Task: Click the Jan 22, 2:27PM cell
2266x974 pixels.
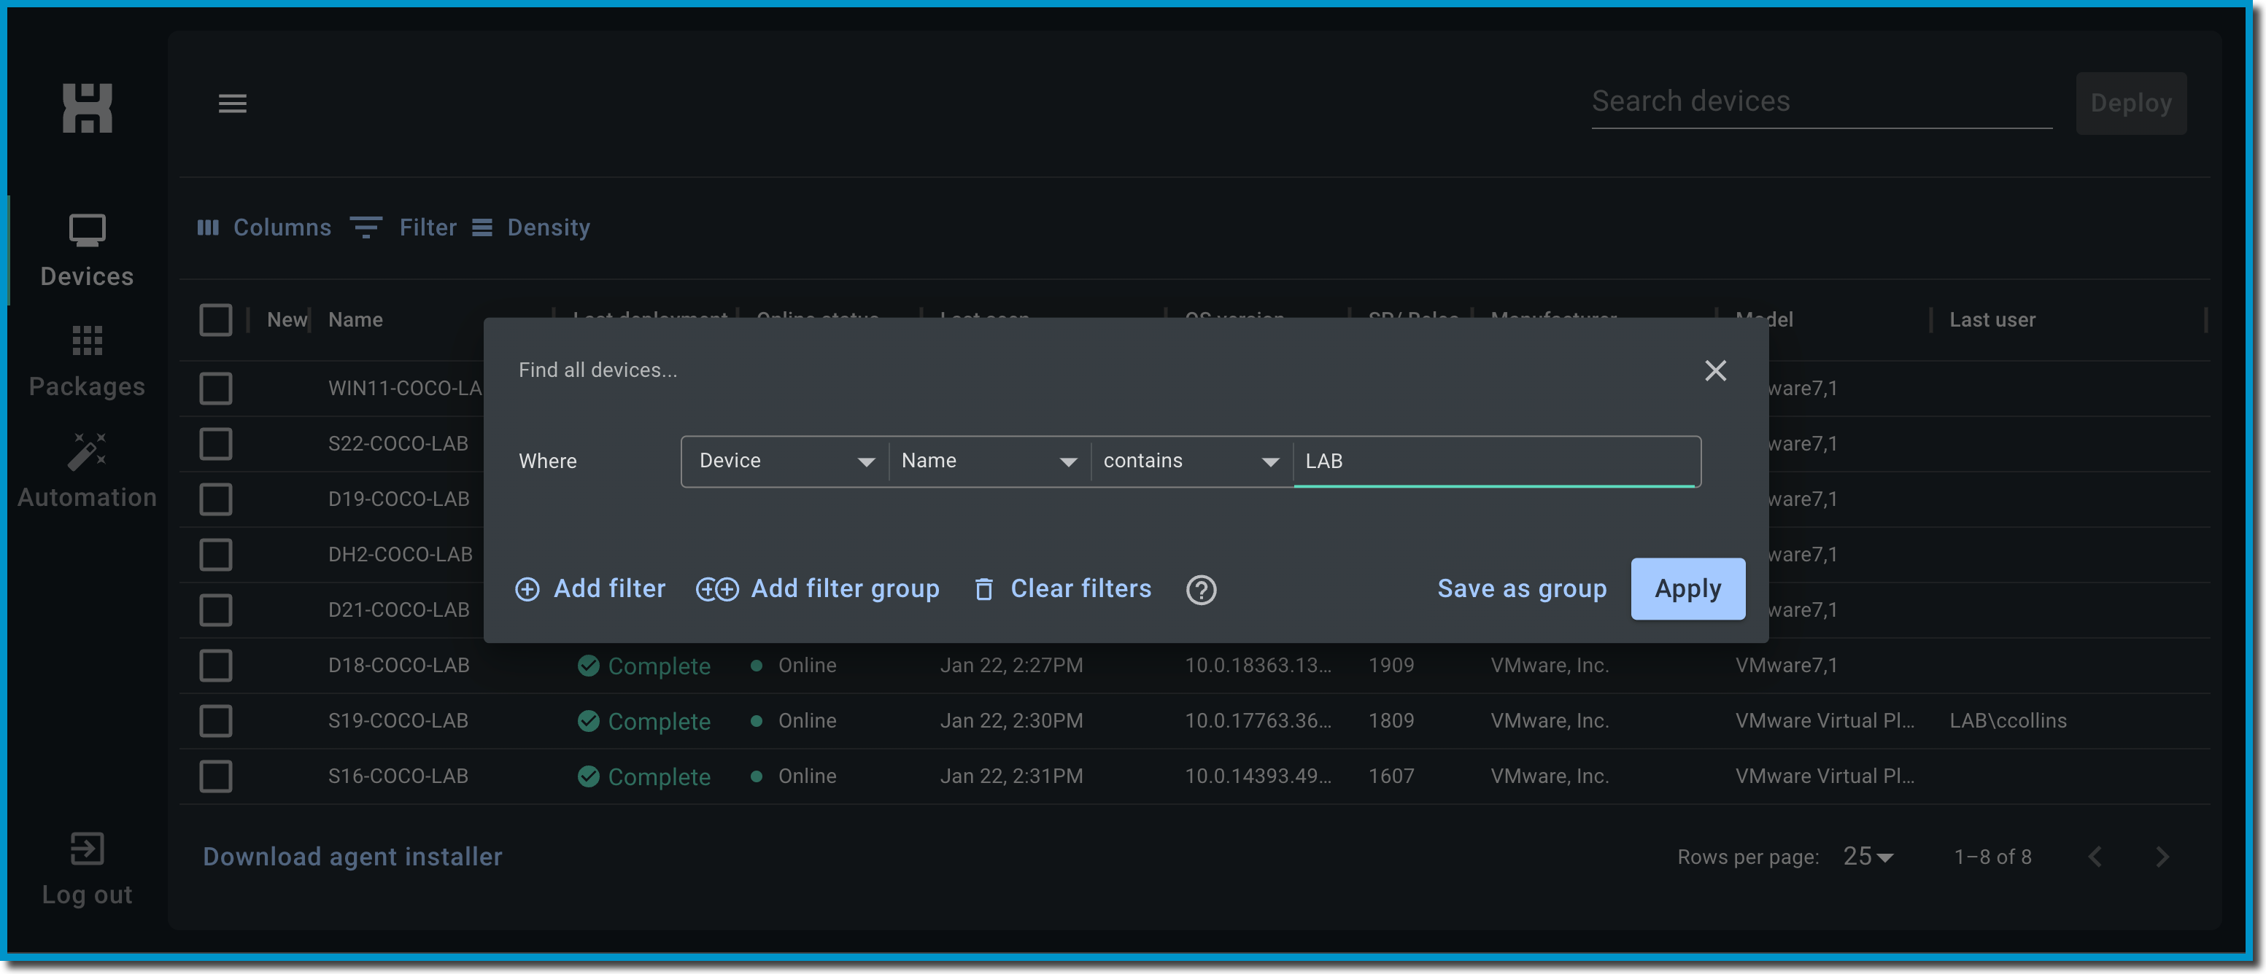Action: [1010, 666]
